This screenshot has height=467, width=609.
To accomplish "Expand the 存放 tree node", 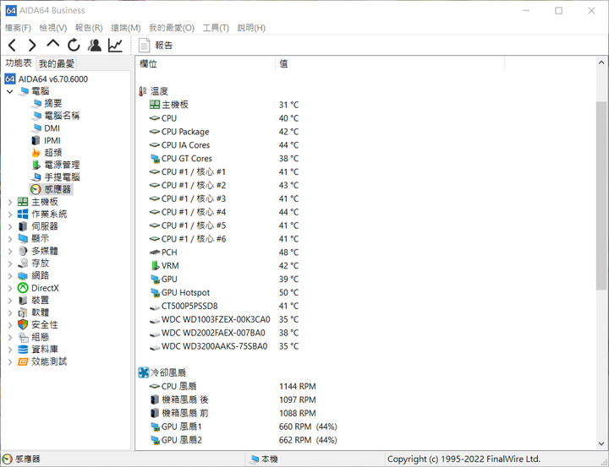I will 10,263.
